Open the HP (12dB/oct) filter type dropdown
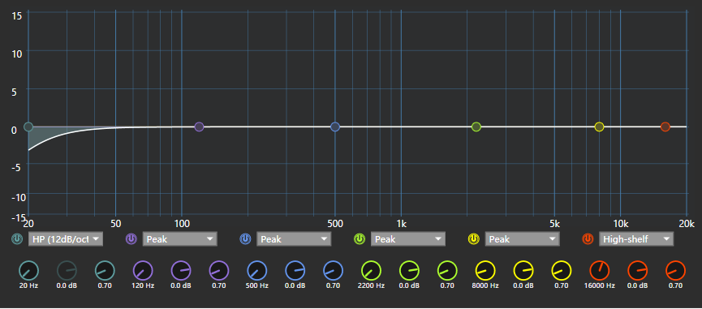 click(66, 239)
